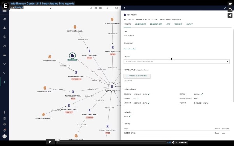Switch to the Neighborhood tab
This screenshot has height=146, width=234.
pyautogui.click(x=156, y=24)
